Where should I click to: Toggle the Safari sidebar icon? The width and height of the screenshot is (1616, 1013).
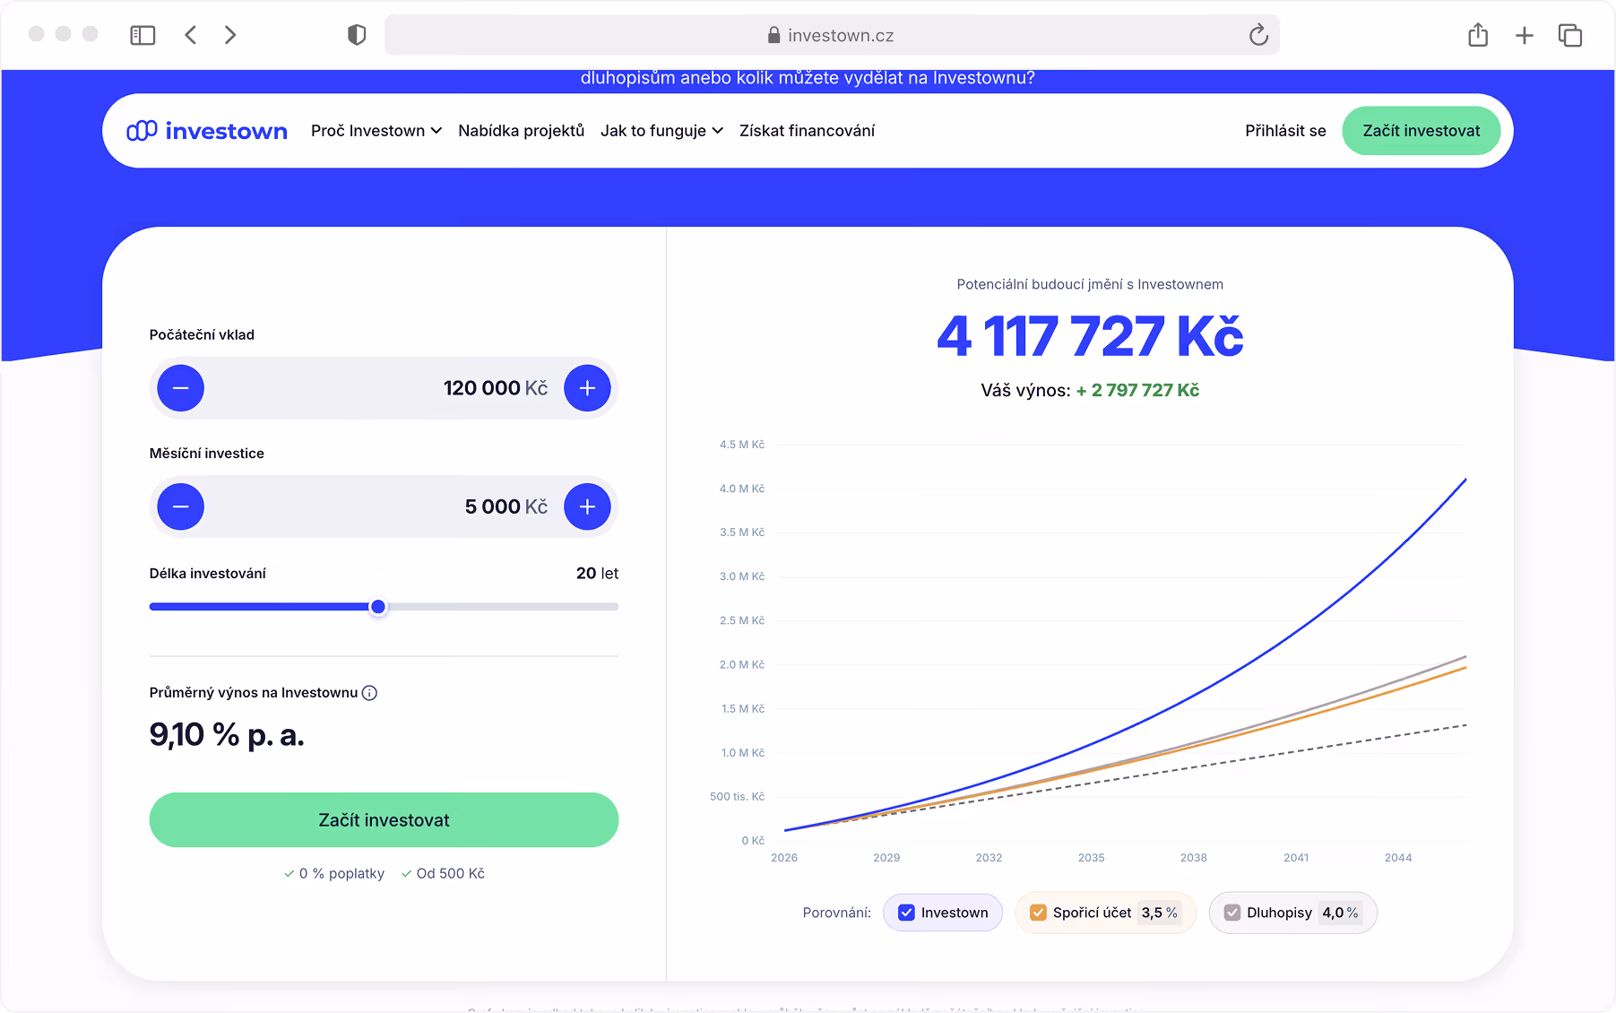pyautogui.click(x=143, y=35)
